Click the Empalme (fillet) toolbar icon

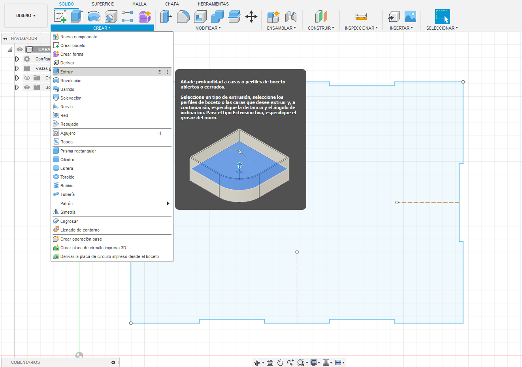[183, 17]
